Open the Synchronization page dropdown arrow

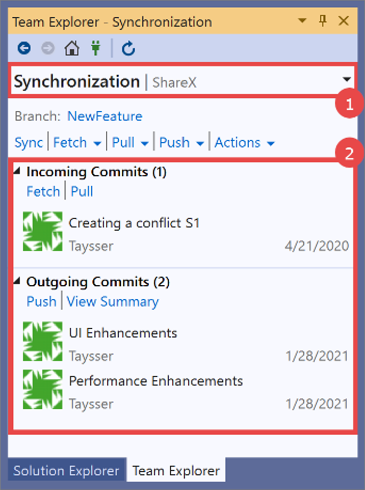pos(347,80)
